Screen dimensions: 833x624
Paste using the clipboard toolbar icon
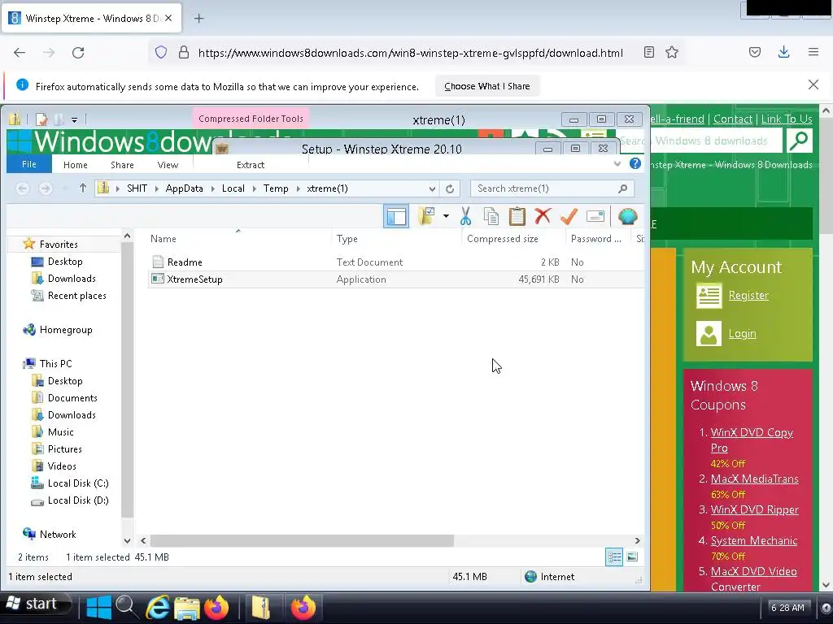[x=517, y=216]
